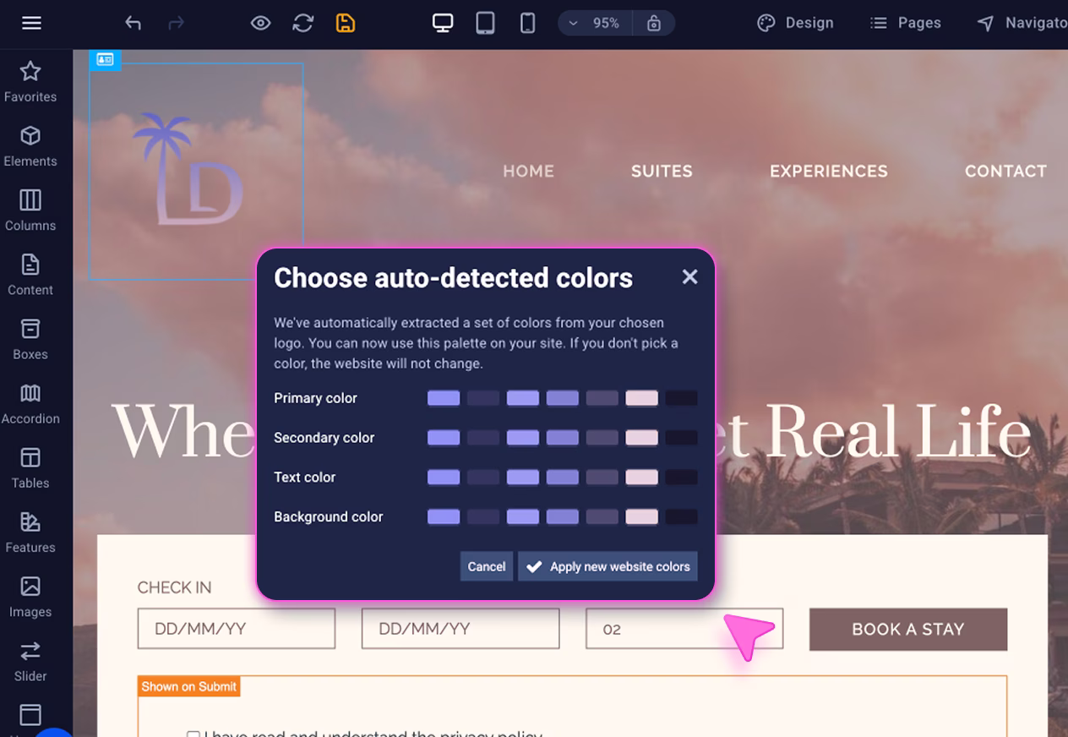Open preview with the eye icon
1068x737 pixels.
pos(260,24)
